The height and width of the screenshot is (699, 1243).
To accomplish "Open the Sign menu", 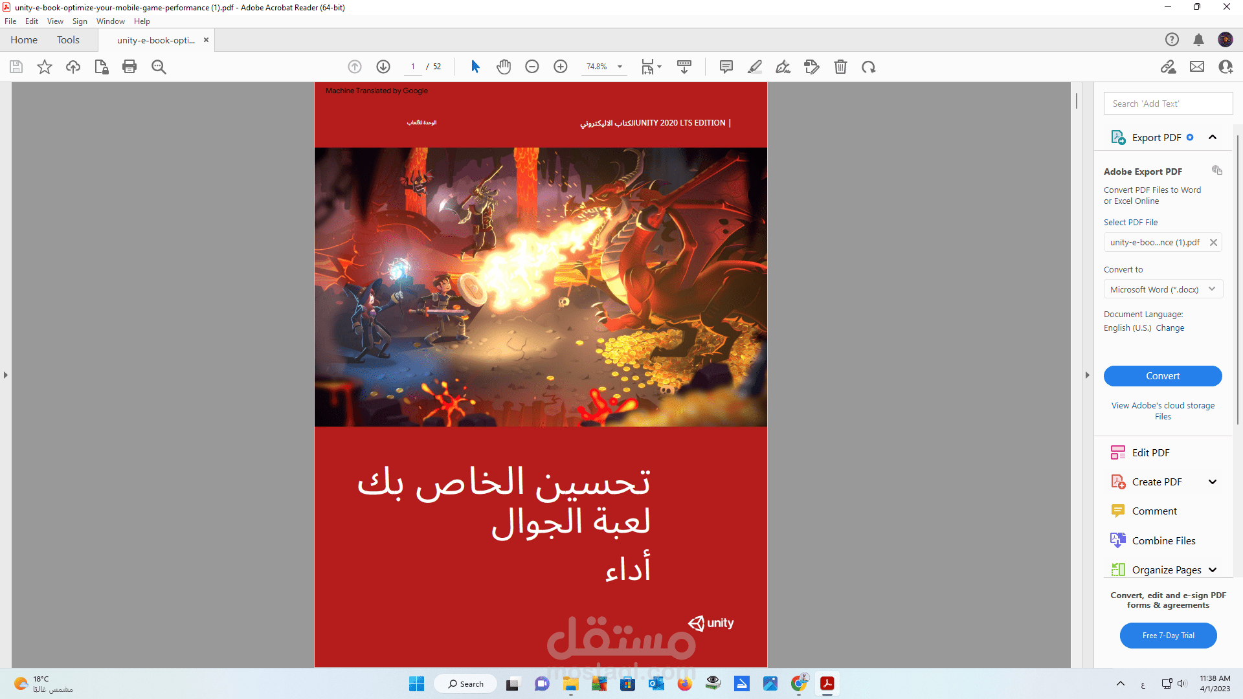I will (x=80, y=21).
